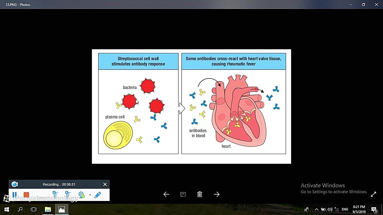Go to the next photo using right arrow
This screenshot has height=215, width=383.
(x=217, y=194)
